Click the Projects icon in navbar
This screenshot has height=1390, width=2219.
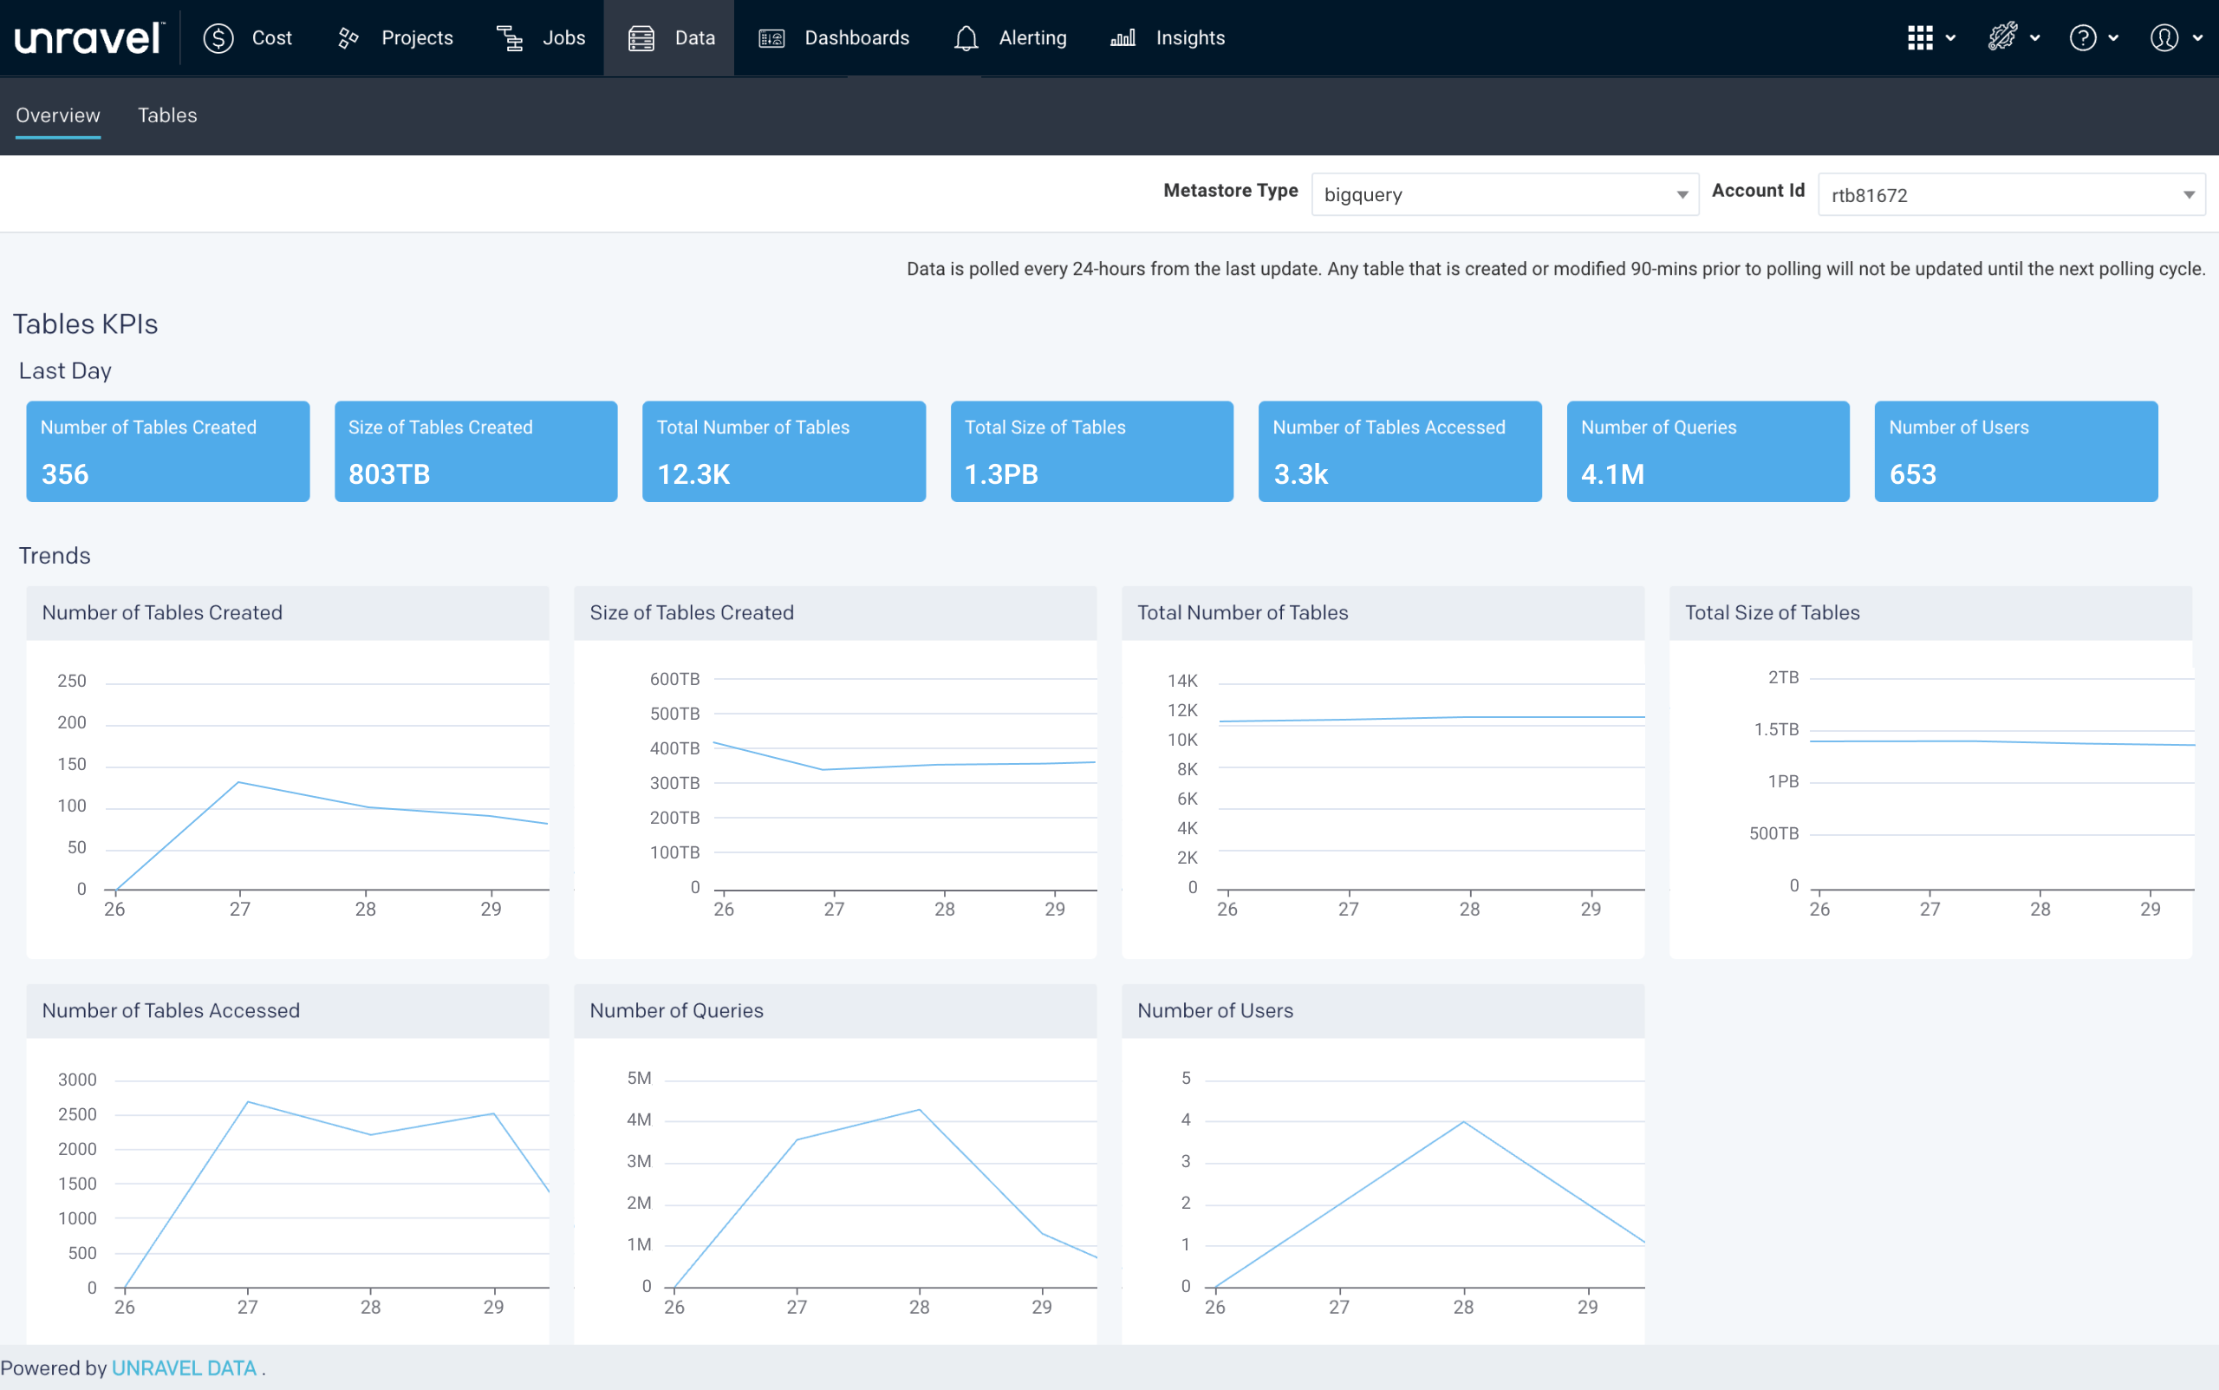point(348,37)
